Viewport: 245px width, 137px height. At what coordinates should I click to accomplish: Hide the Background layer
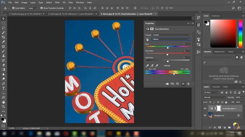pos(205,115)
